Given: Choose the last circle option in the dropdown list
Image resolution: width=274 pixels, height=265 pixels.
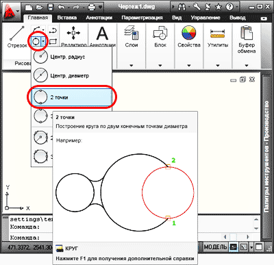Looking at the screenshot, I should 40,157.
